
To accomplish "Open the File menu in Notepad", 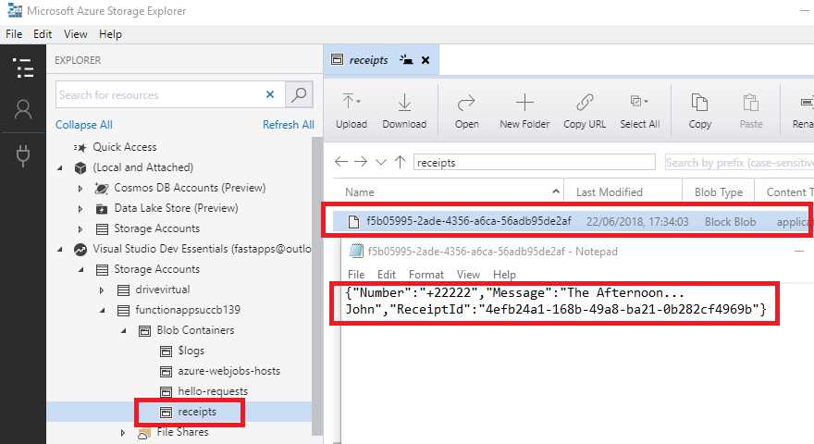I will click(355, 274).
